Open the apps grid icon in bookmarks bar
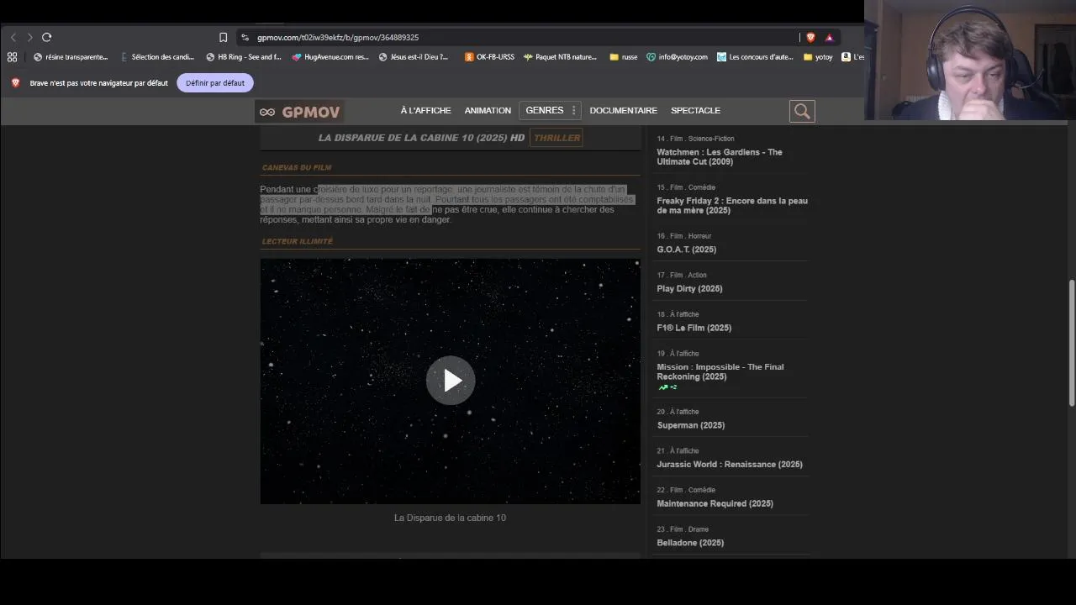The width and height of the screenshot is (1076, 605). tap(12, 57)
